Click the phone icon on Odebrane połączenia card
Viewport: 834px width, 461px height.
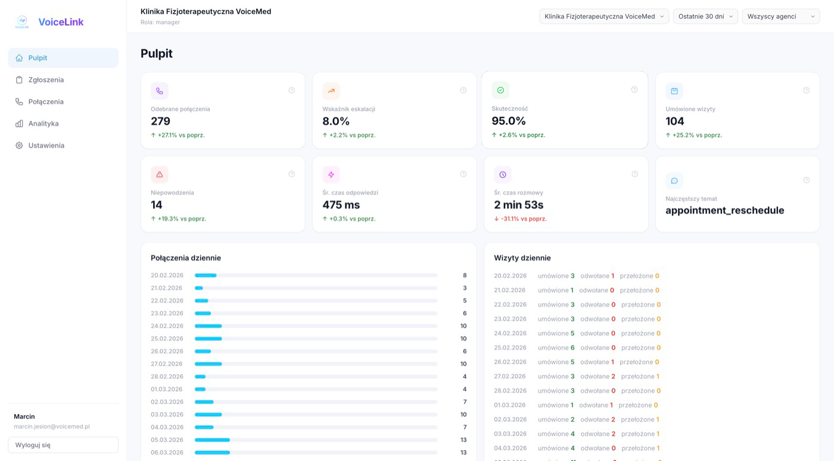[x=160, y=91]
